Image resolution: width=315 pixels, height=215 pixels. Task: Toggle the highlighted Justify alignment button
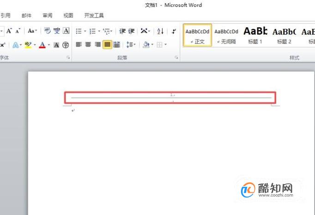coord(107,44)
